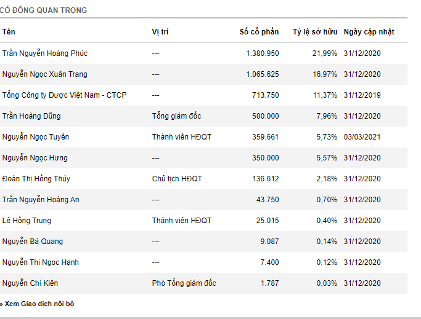Select Lê Hồng Trung in the table
Screen dimensions: 421x319
pyautogui.click(x=27, y=221)
